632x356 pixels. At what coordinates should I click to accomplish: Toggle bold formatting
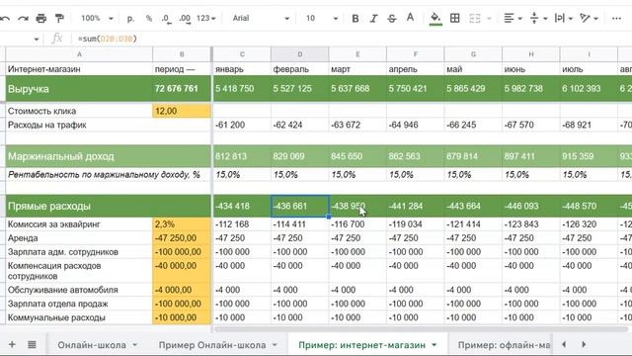[x=355, y=18]
